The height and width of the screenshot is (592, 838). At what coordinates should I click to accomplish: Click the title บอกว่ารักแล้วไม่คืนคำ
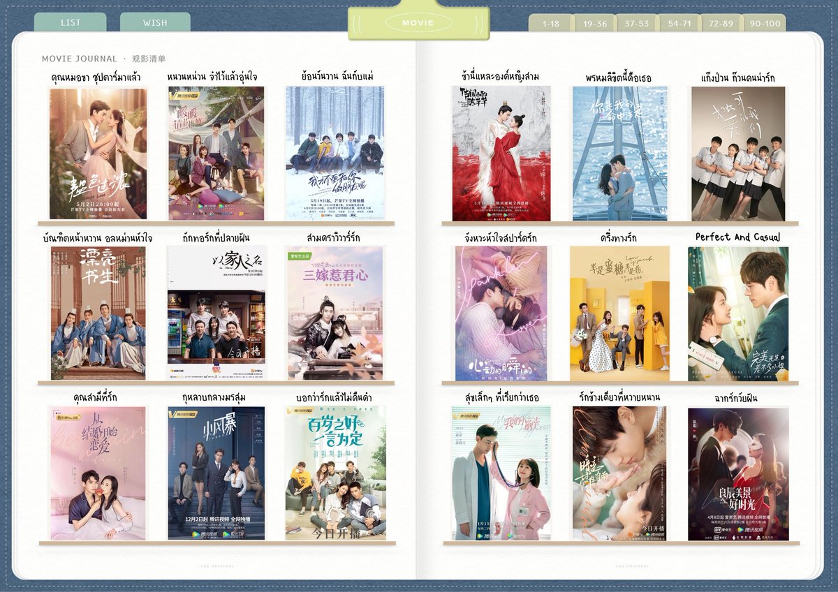click(x=334, y=398)
